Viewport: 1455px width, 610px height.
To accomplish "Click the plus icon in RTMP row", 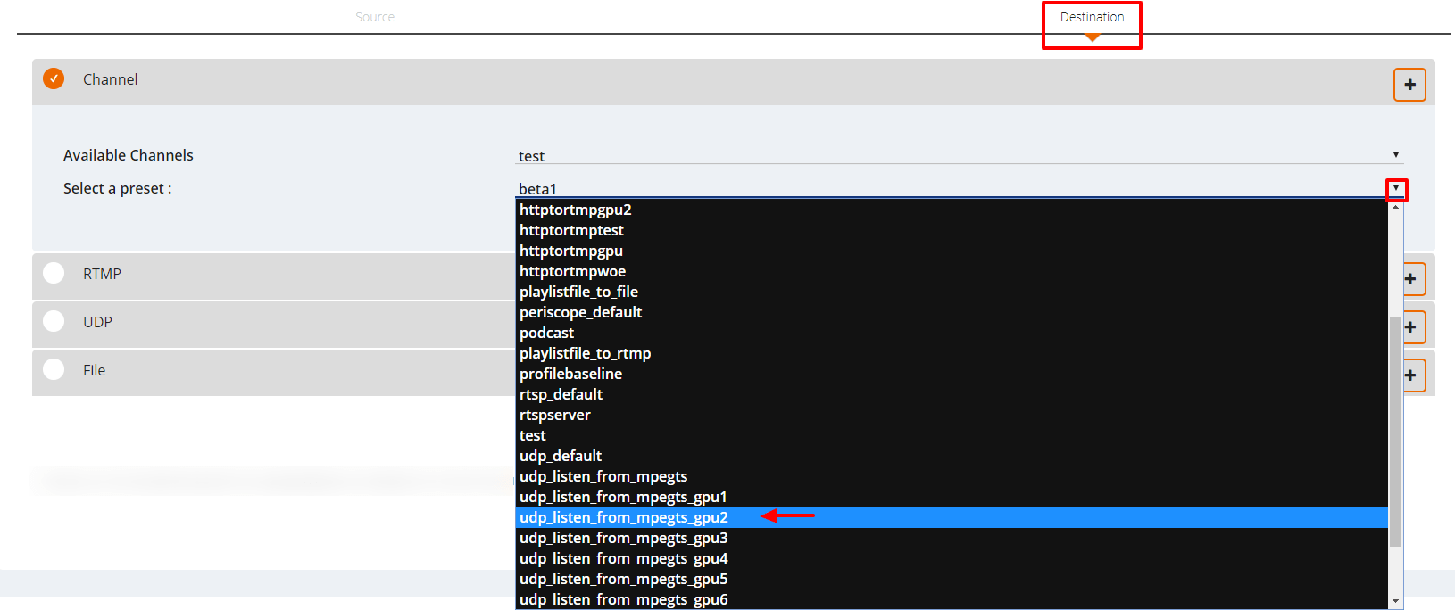I will point(1410,279).
